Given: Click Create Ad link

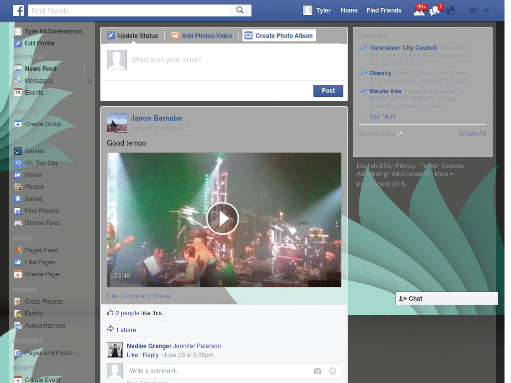Looking at the screenshot, I should pos(472,134).
